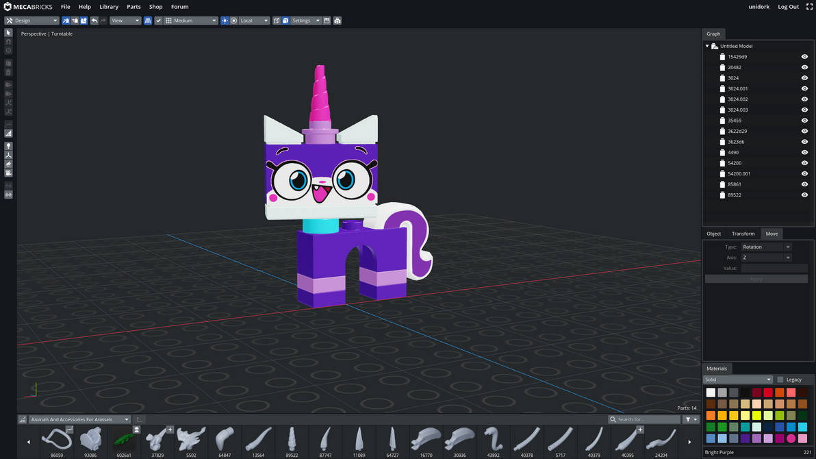
Task: Click the save icon next to Settings
Action: tap(327, 21)
